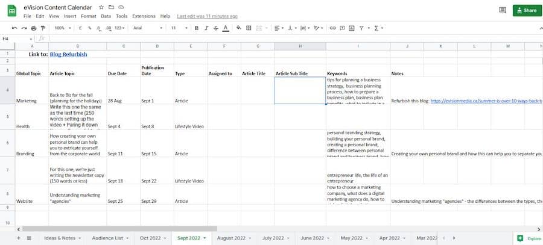
Task: Open the Tools menu
Action: click(x=121, y=16)
